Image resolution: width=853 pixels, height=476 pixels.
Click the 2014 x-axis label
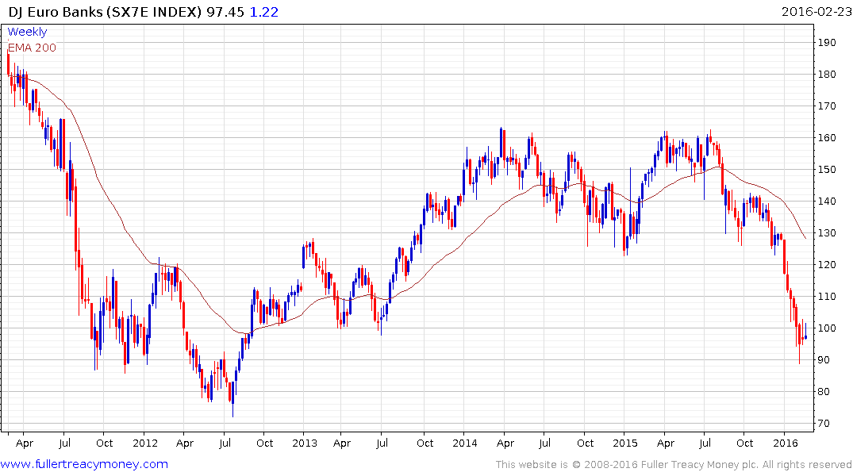pyautogui.click(x=465, y=443)
